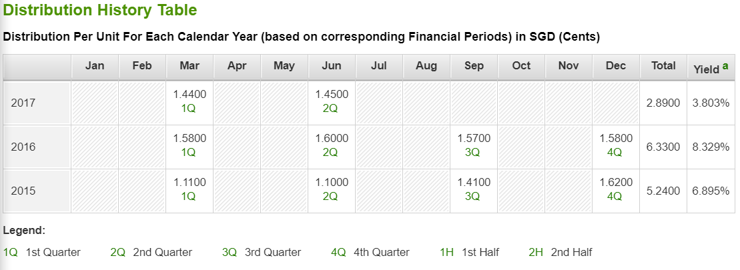Open the Yield footnote 'a' link

725,66
